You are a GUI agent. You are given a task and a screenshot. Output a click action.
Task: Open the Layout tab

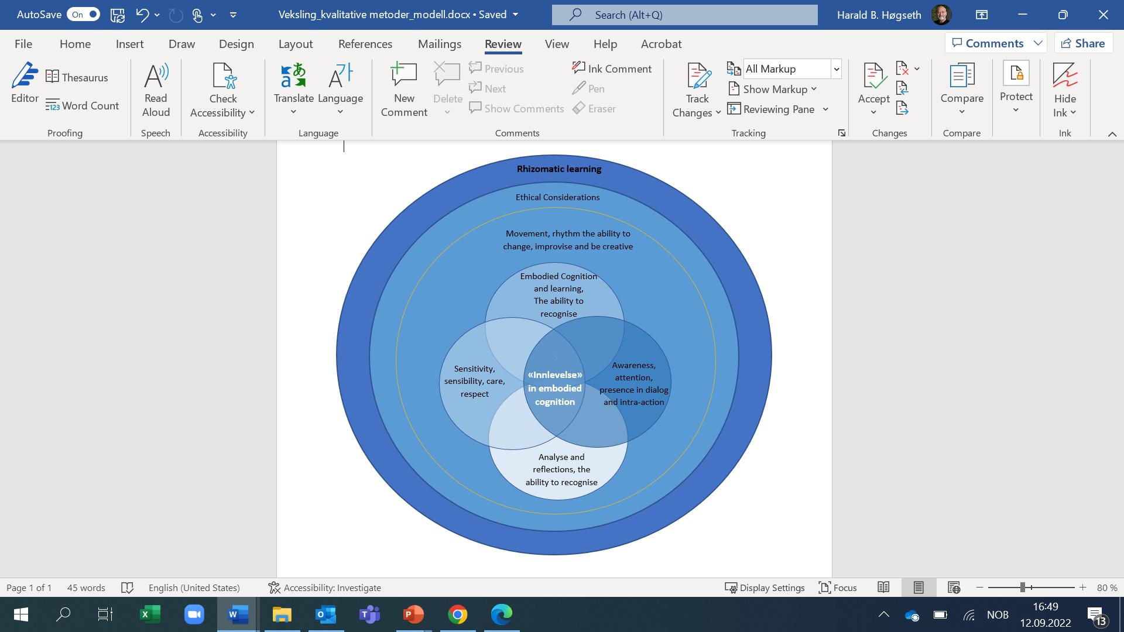click(x=295, y=44)
